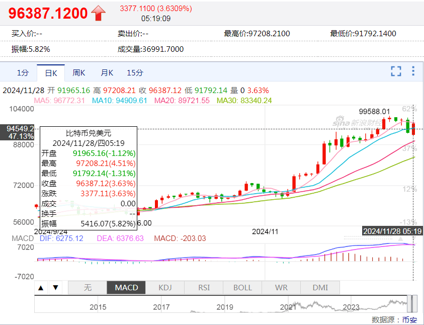Select the DMI indicator
424x325 pixels.
320,288
